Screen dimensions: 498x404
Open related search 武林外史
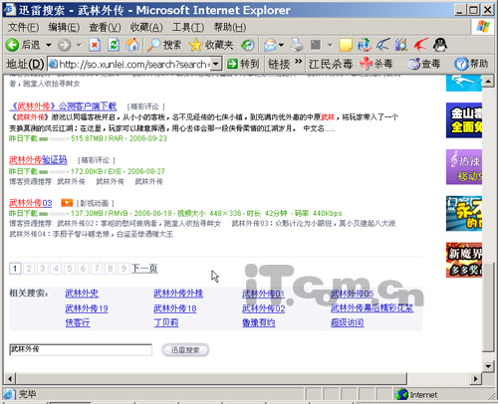[x=82, y=294]
